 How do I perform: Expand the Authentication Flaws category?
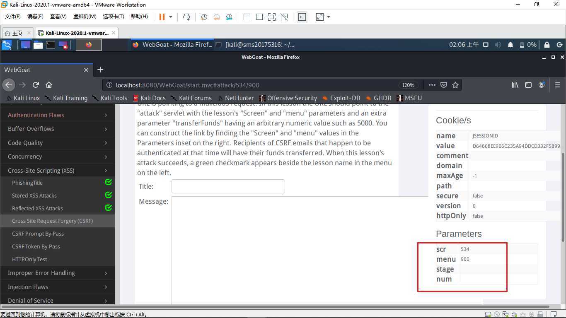(57, 115)
